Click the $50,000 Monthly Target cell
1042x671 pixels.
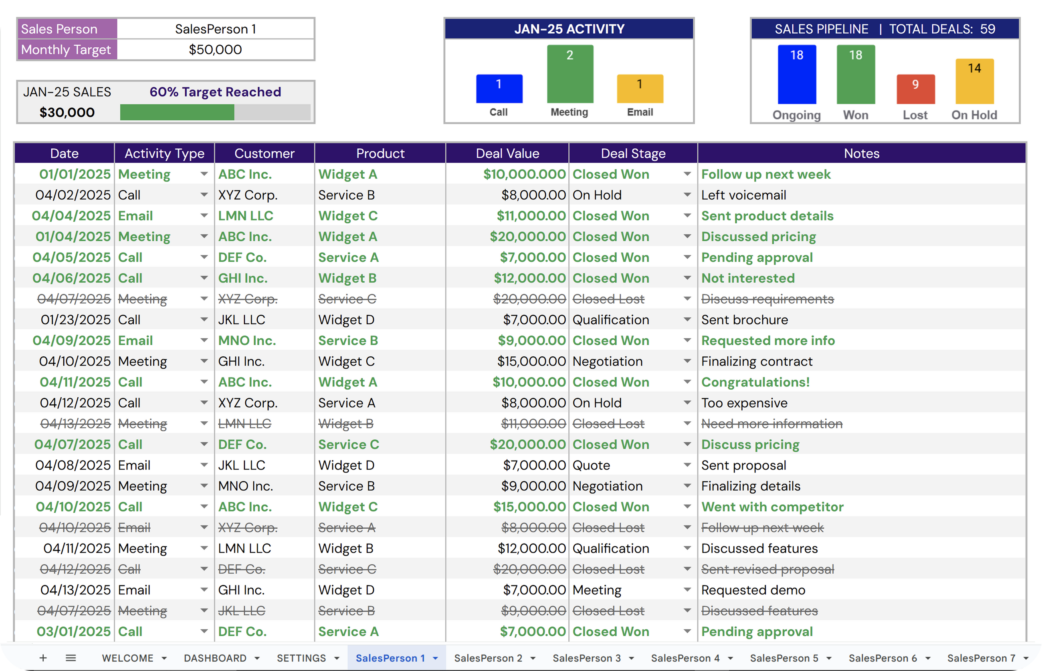click(215, 49)
